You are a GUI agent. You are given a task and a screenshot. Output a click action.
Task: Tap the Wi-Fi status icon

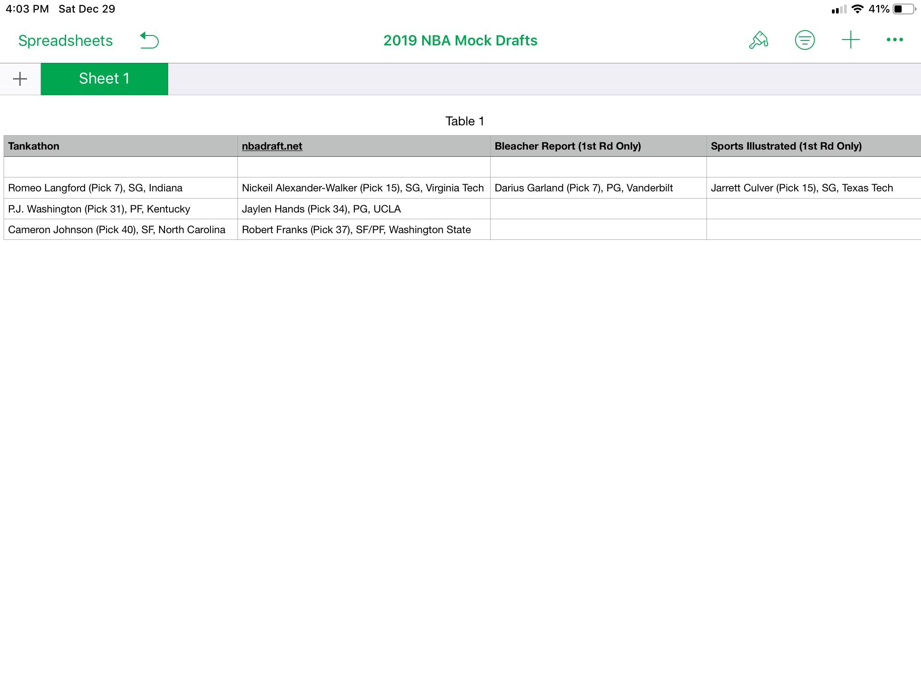[x=858, y=9]
